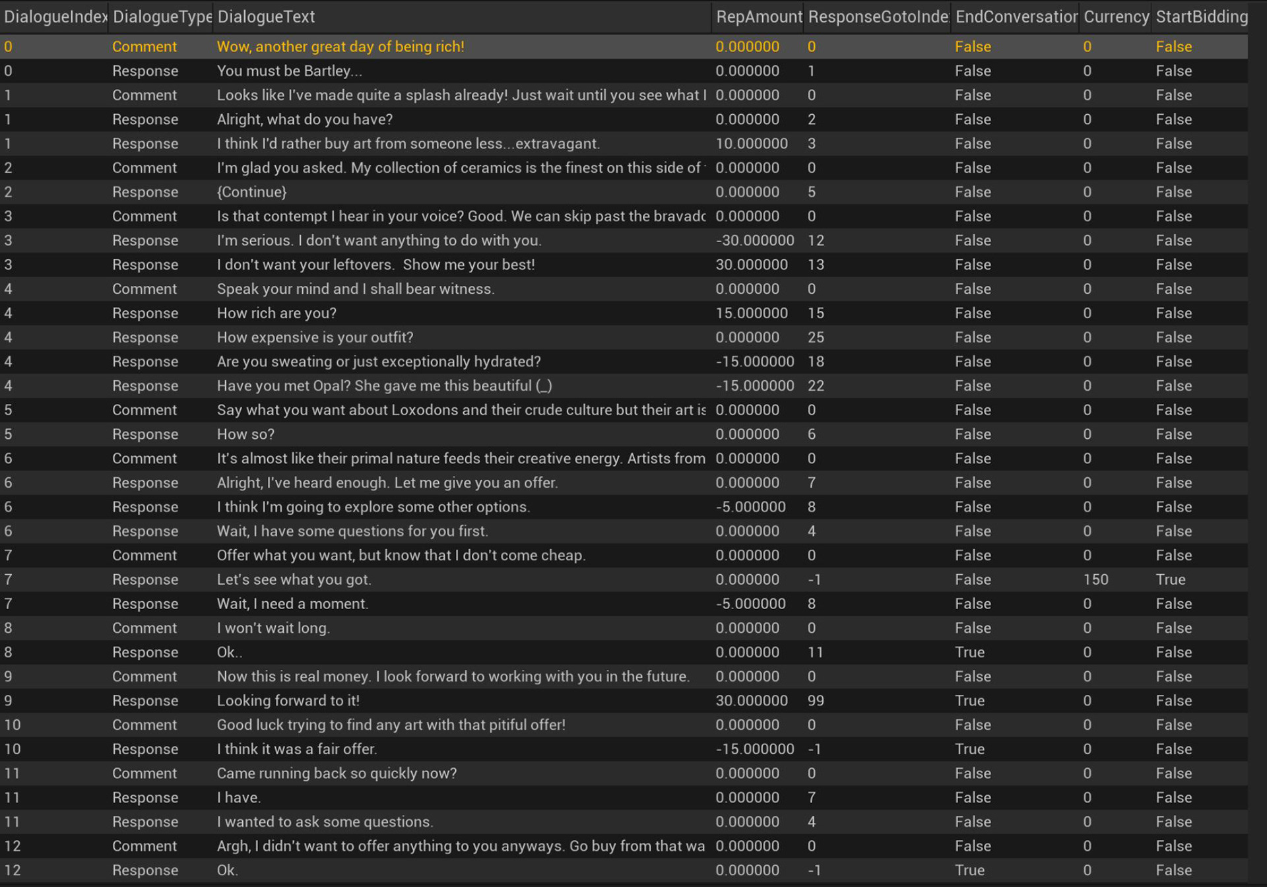Select the "I think it was a fair offer." row

pyautogui.click(x=297, y=749)
